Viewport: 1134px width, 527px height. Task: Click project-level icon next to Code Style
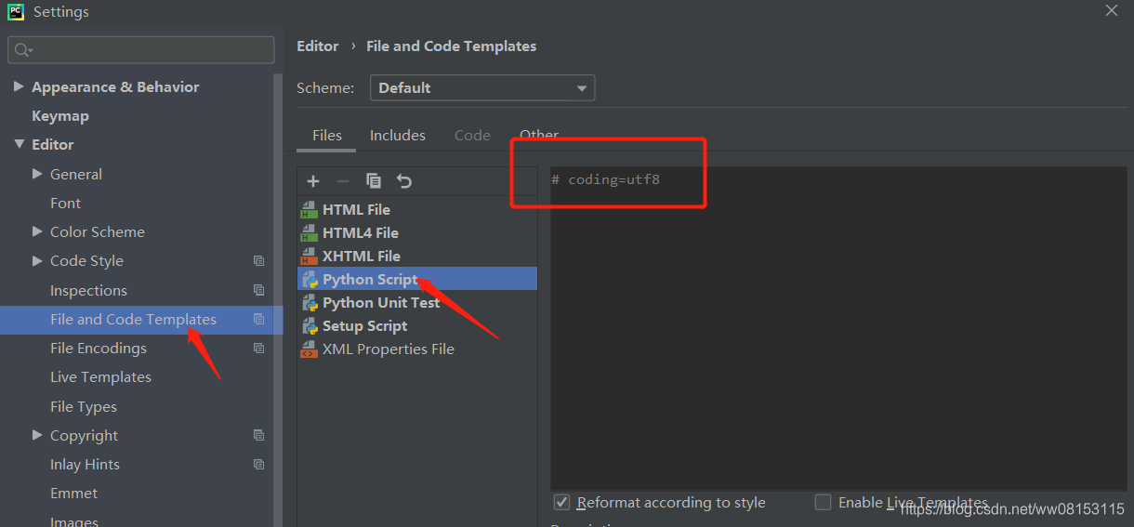coord(259,261)
